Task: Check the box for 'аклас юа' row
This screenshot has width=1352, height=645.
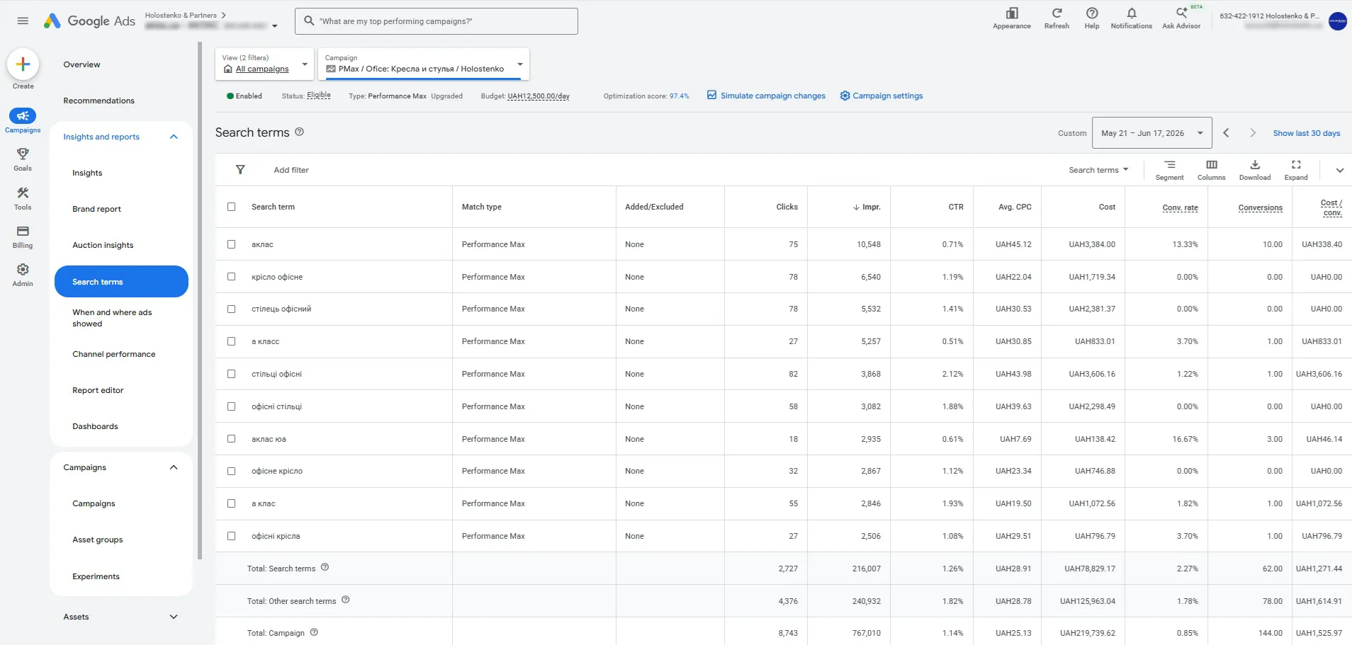Action: point(231,439)
